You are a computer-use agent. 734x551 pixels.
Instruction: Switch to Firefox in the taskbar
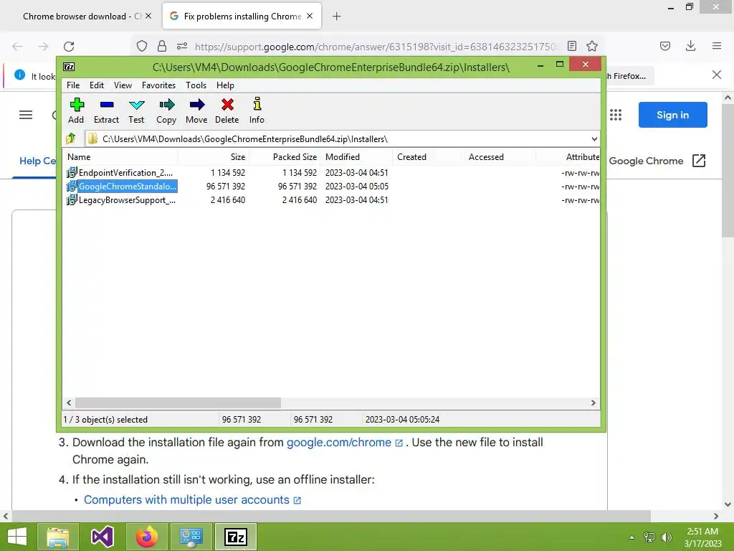click(147, 537)
